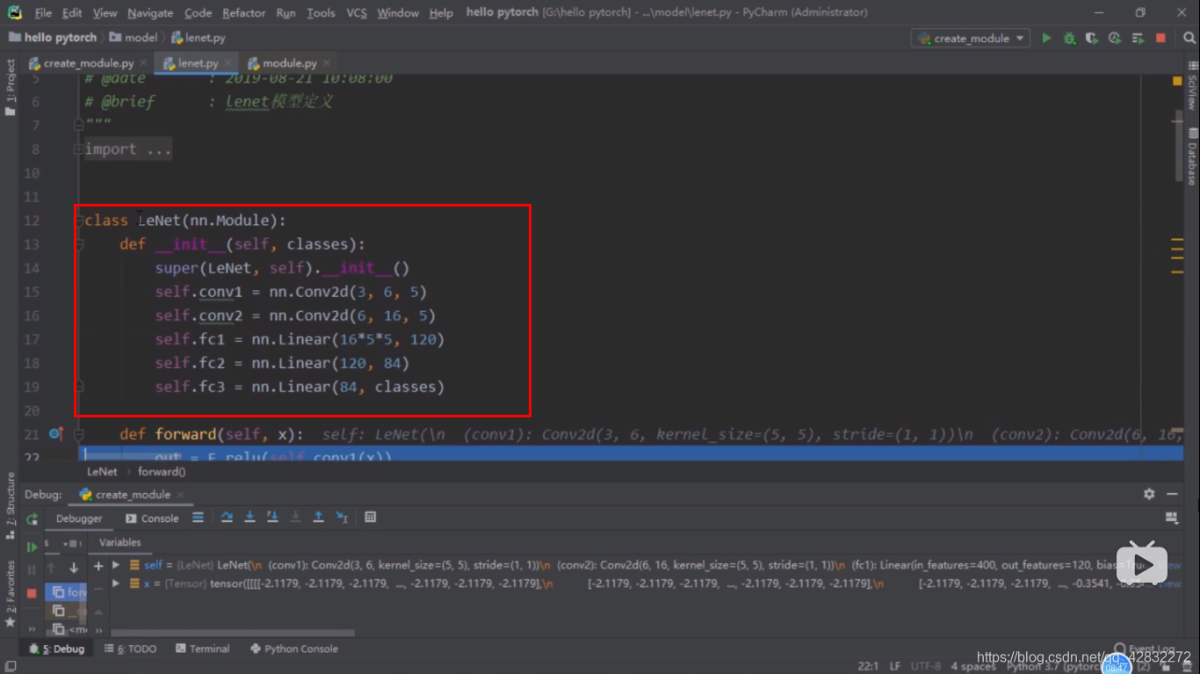
Task: Switch to create_module.py editor tab
Action: 88,63
